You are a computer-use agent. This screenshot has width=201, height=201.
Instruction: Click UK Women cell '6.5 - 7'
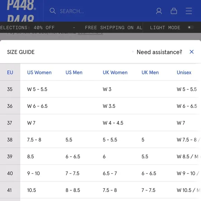(x=110, y=173)
